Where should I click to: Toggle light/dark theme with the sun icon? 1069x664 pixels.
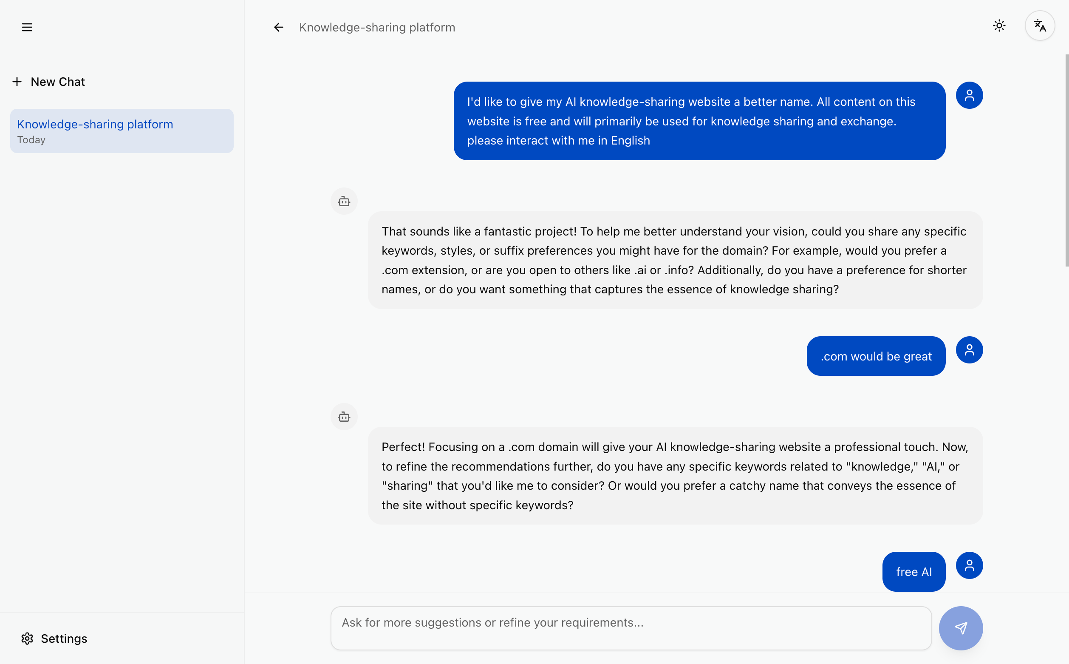click(999, 26)
